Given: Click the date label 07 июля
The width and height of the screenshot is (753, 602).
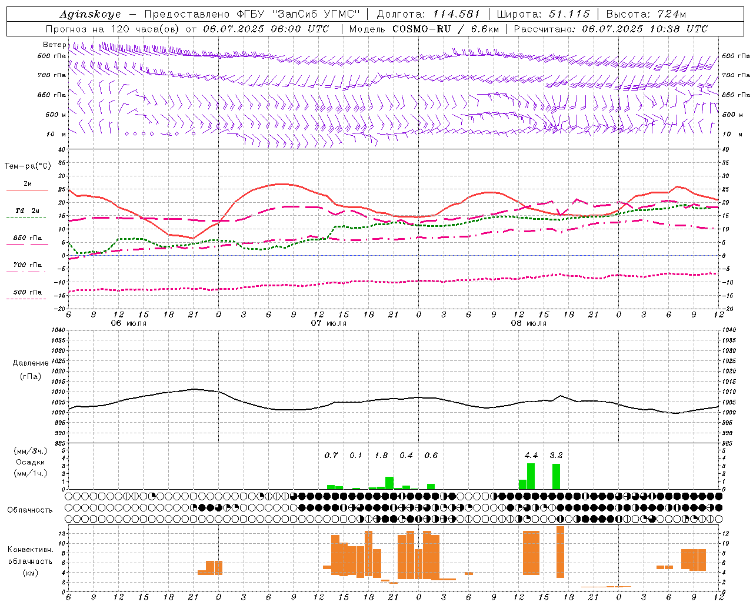Looking at the screenshot, I should (x=329, y=323).
